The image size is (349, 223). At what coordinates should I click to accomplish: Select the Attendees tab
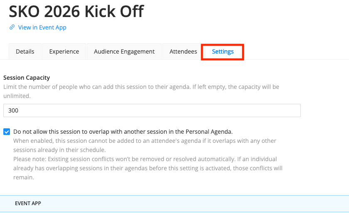tap(183, 51)
